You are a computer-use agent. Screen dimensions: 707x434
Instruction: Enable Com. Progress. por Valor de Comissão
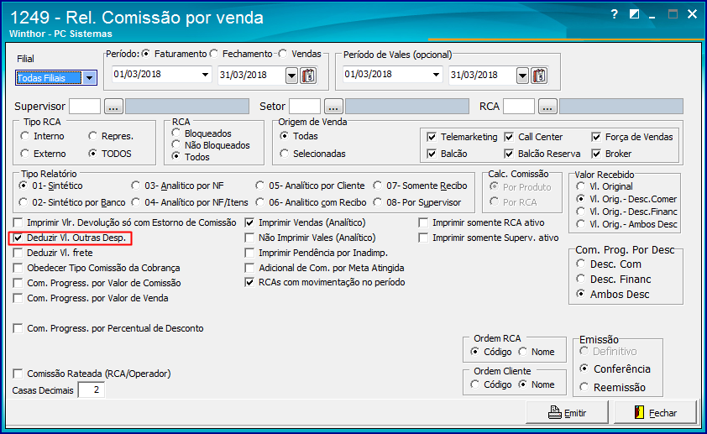click(18, 283)
